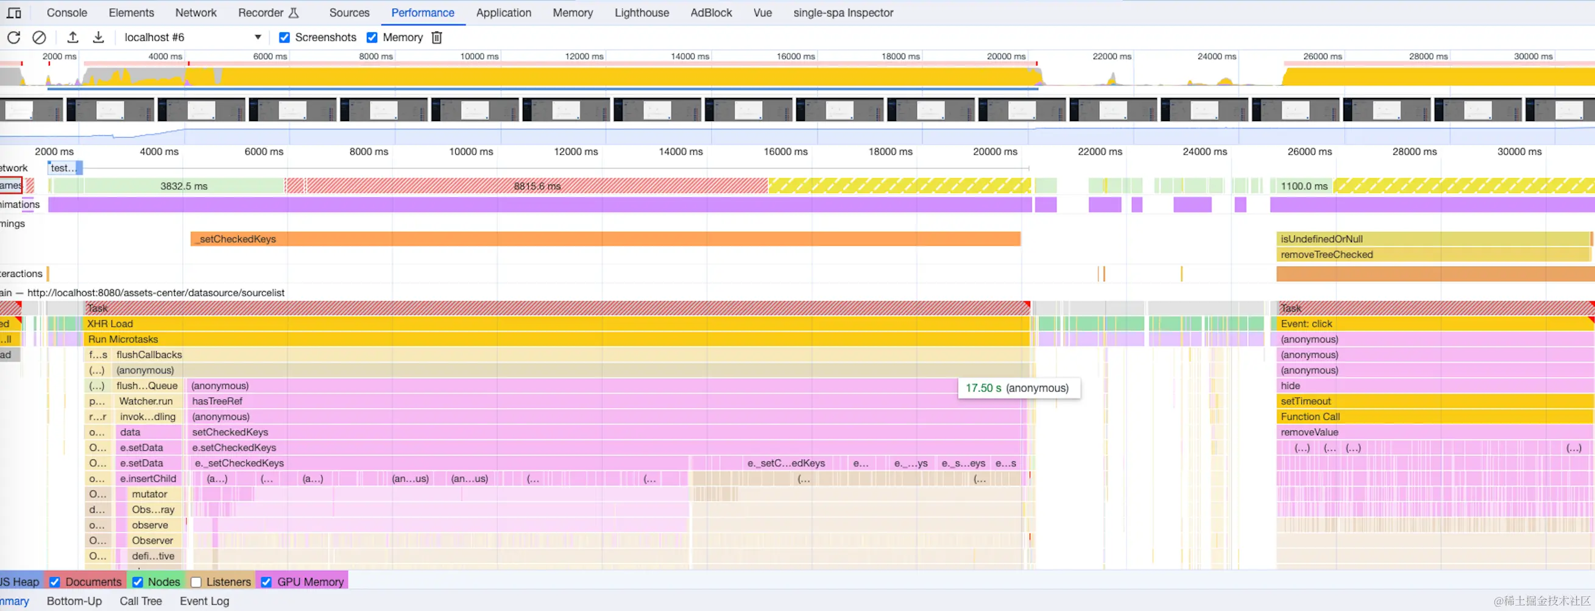1595x611 pixels.
Task: Select the flushCallbacks flame entry
Action: coord(570,354)
